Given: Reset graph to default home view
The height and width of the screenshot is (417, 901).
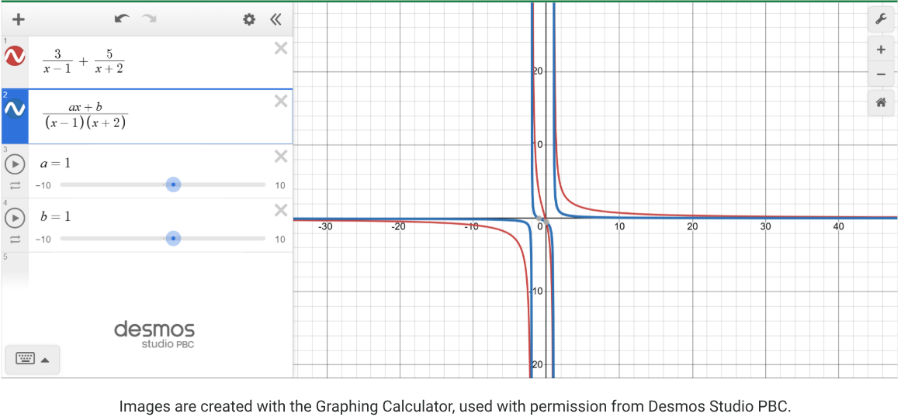Looking at the screenshot, I should click(880, 103).
